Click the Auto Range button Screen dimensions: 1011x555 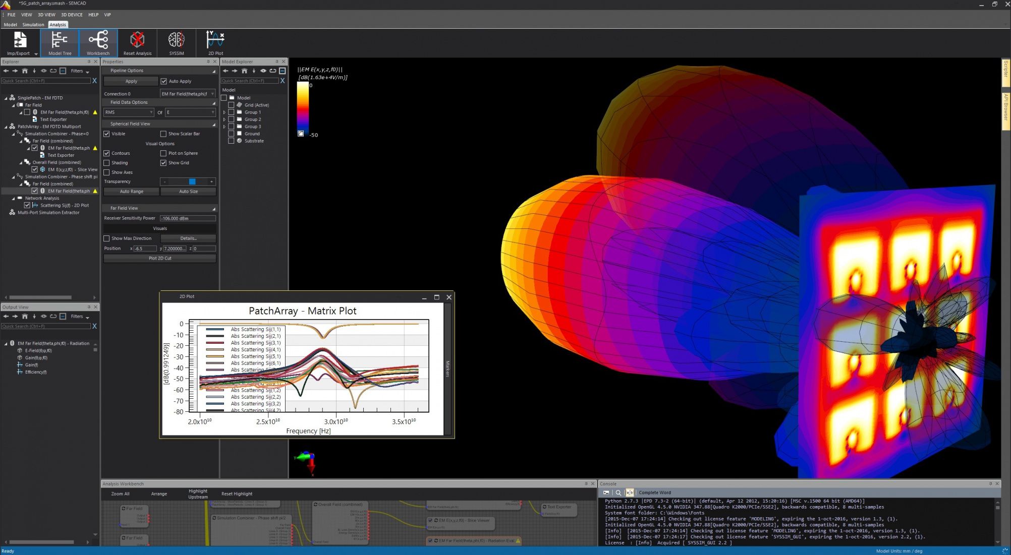[131, 191]
